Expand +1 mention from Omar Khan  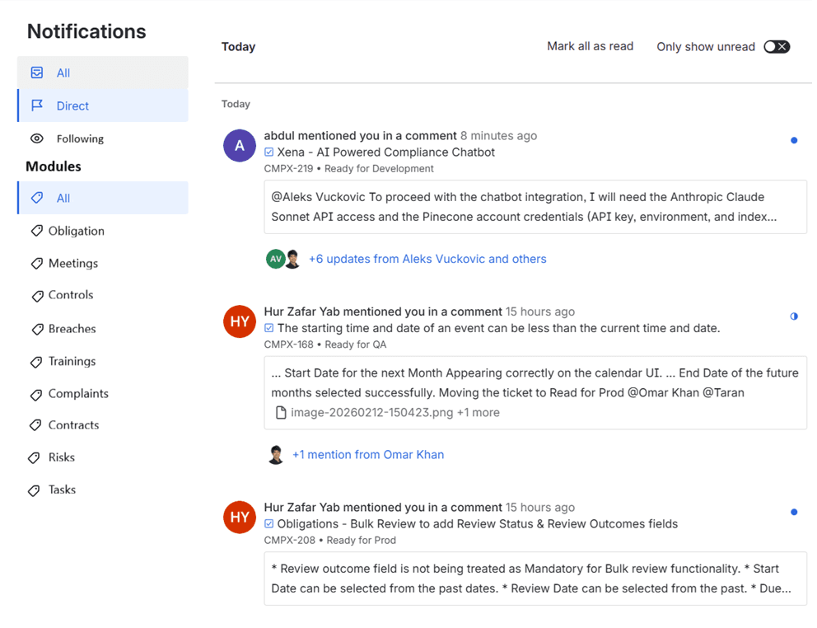368,454
